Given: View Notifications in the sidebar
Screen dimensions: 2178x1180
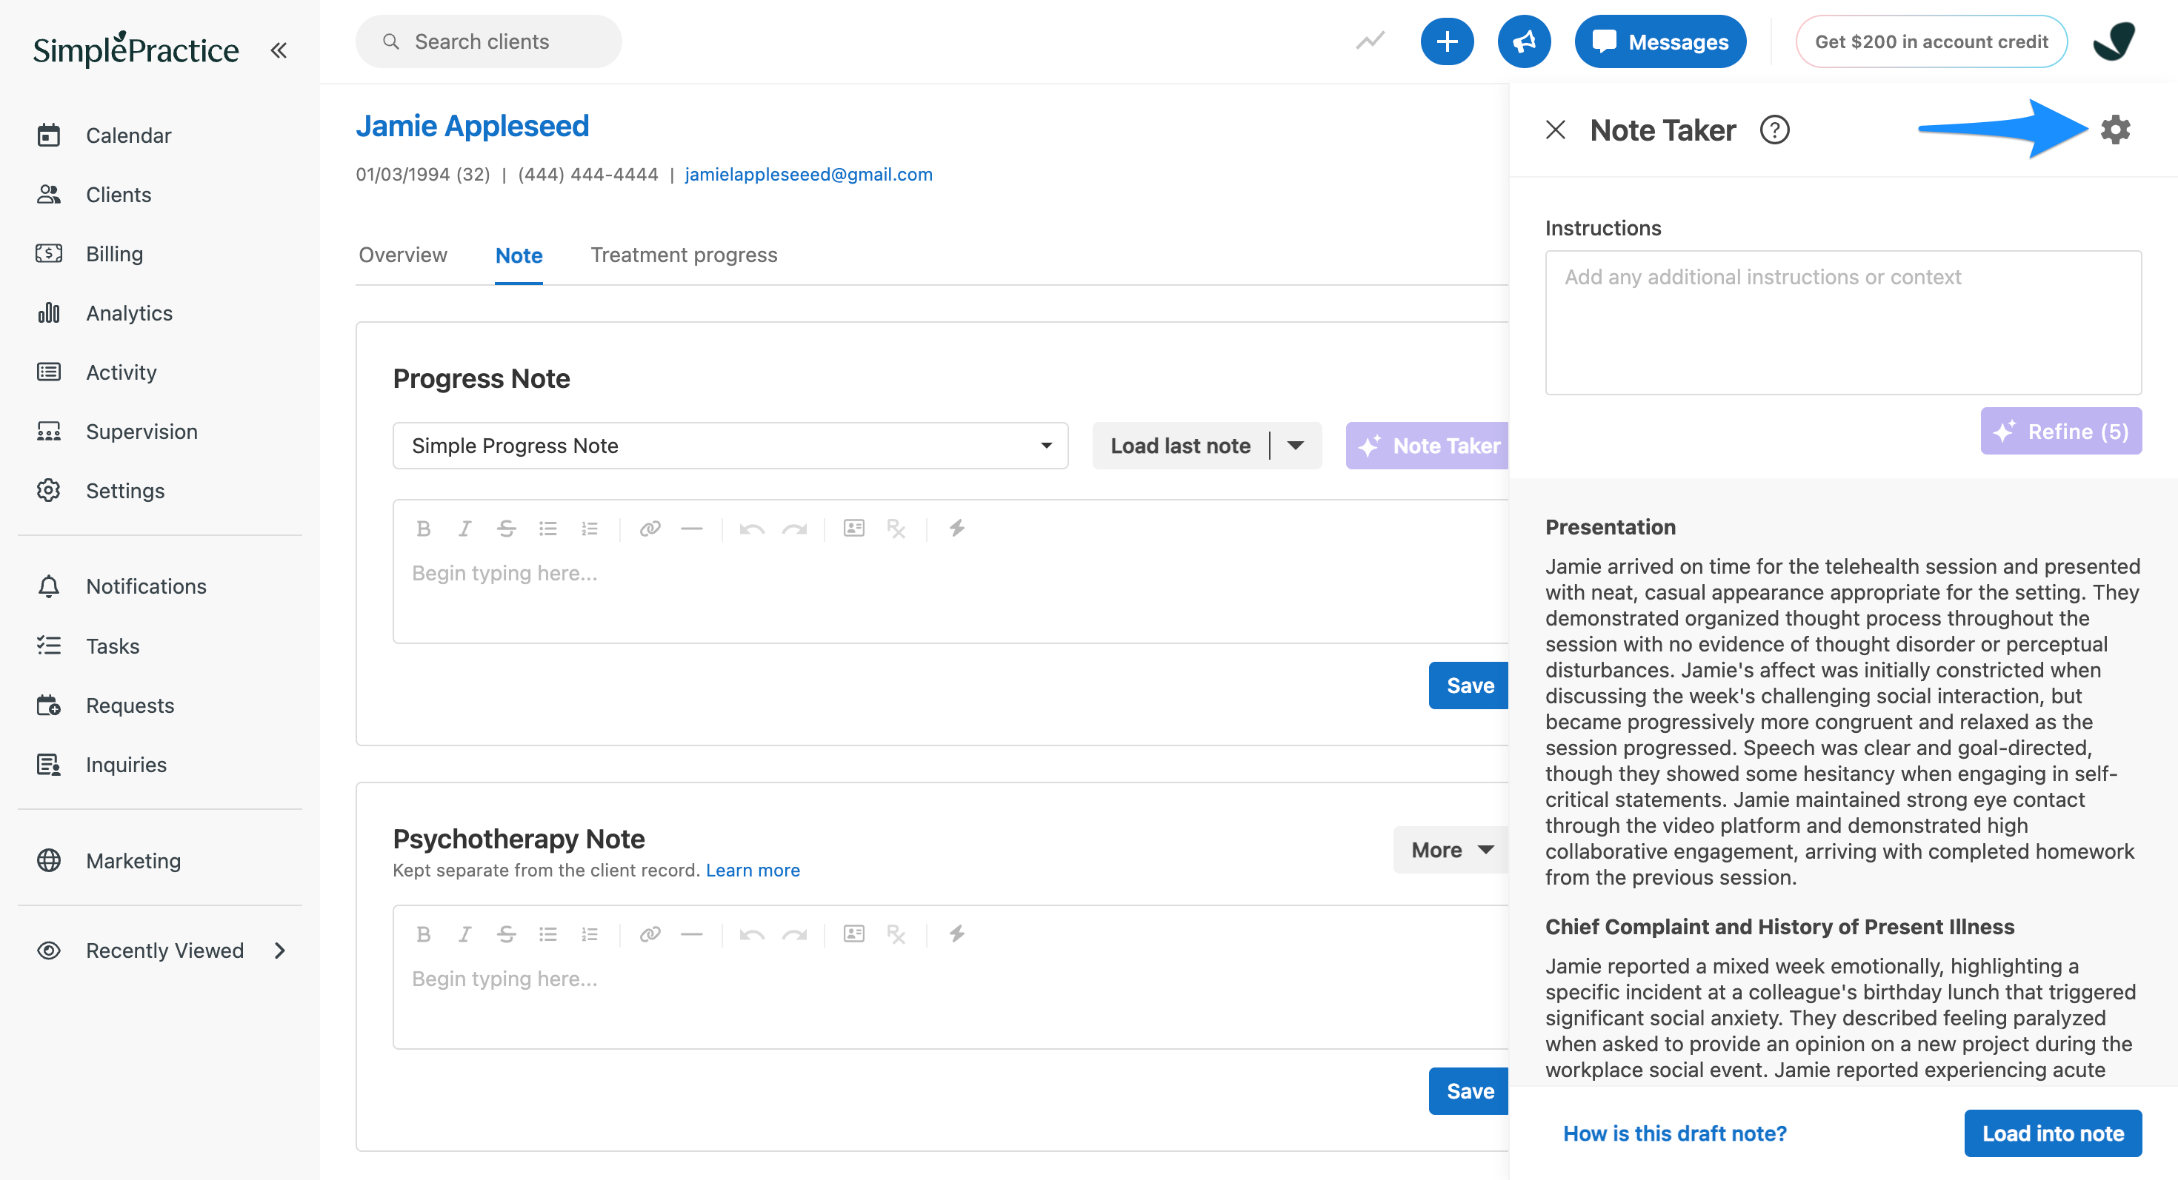Looking at the screenshot, I should [120, 586].
